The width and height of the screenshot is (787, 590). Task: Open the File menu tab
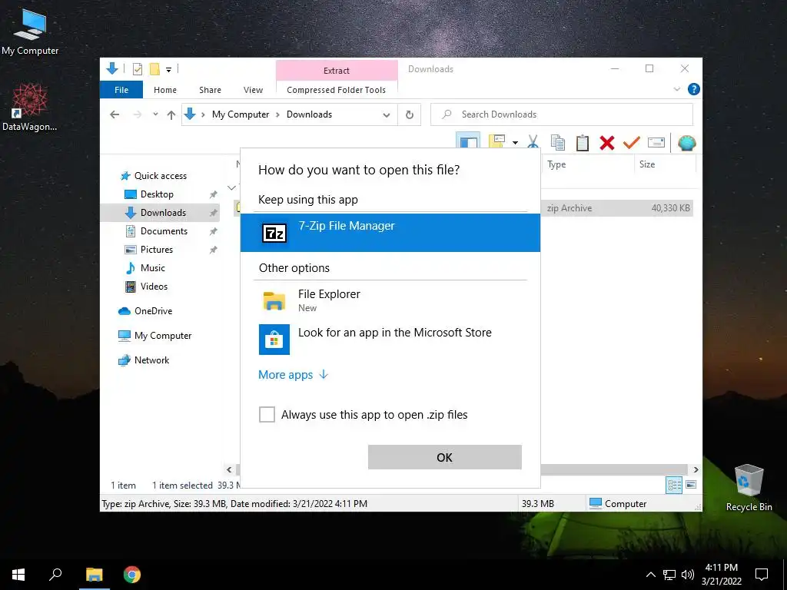[121, 90]
